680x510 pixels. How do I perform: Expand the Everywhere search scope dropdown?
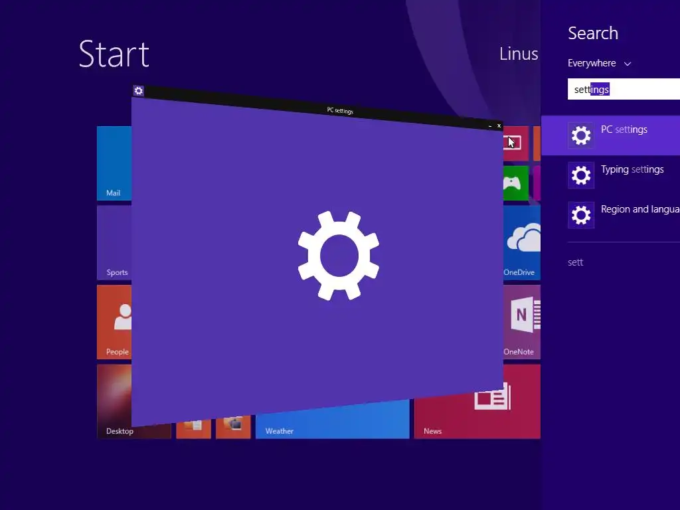[599, 63]
